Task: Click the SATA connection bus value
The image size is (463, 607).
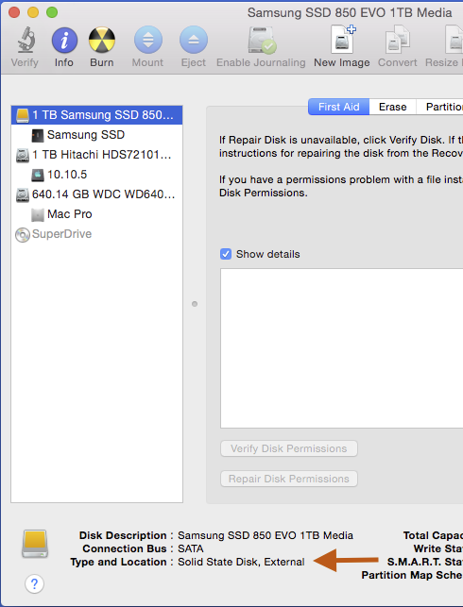Action: pyautogui.click(x=191, y=548)
